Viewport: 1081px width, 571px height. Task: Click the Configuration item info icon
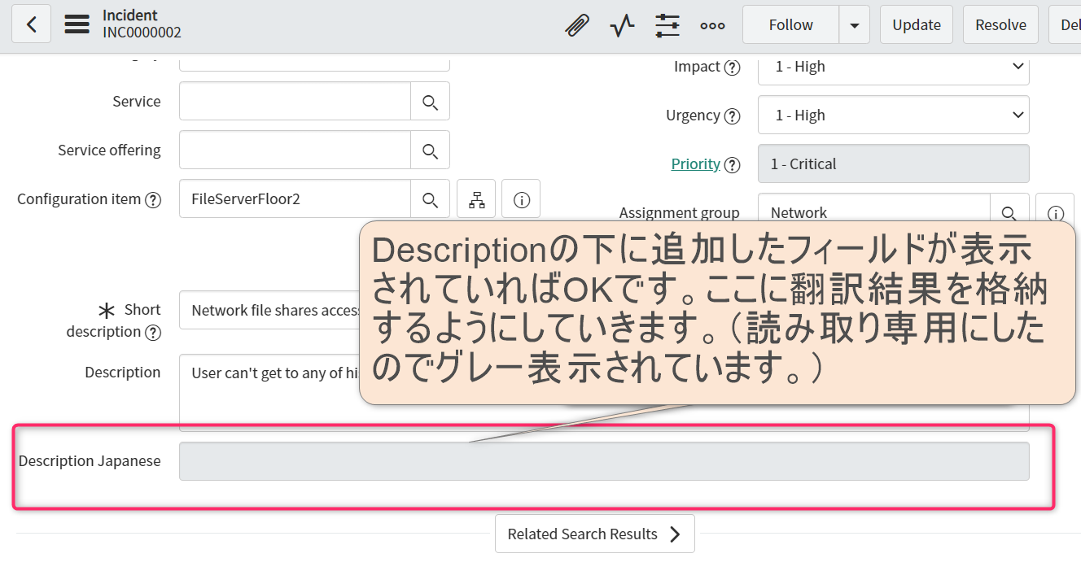[520, 198]
